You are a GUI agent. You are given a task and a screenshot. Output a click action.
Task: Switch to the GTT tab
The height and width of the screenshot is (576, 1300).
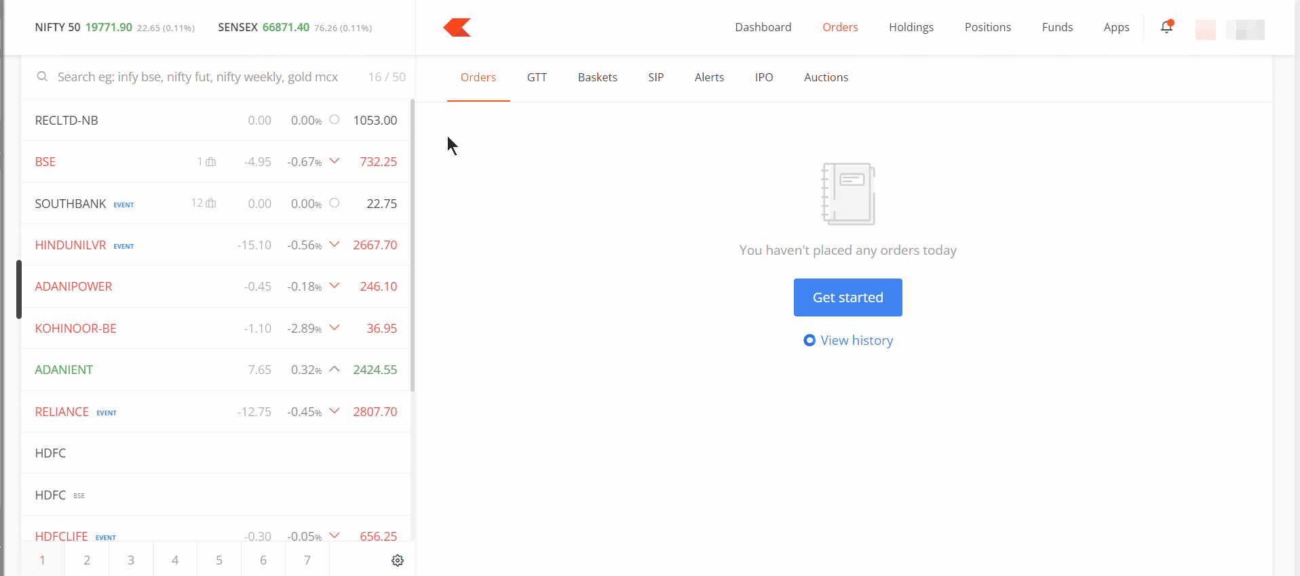pyautogui.click(x=537, y=77)
